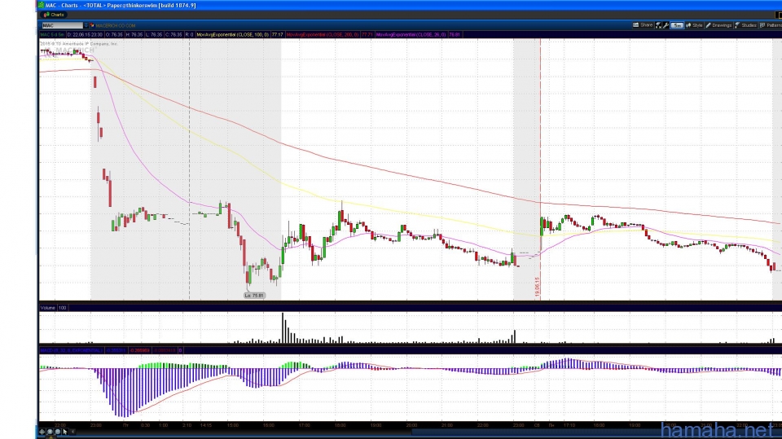This screenshot has height=439, width=782.
Task: Click the Volume subgraph label
Action: [48, 308]
